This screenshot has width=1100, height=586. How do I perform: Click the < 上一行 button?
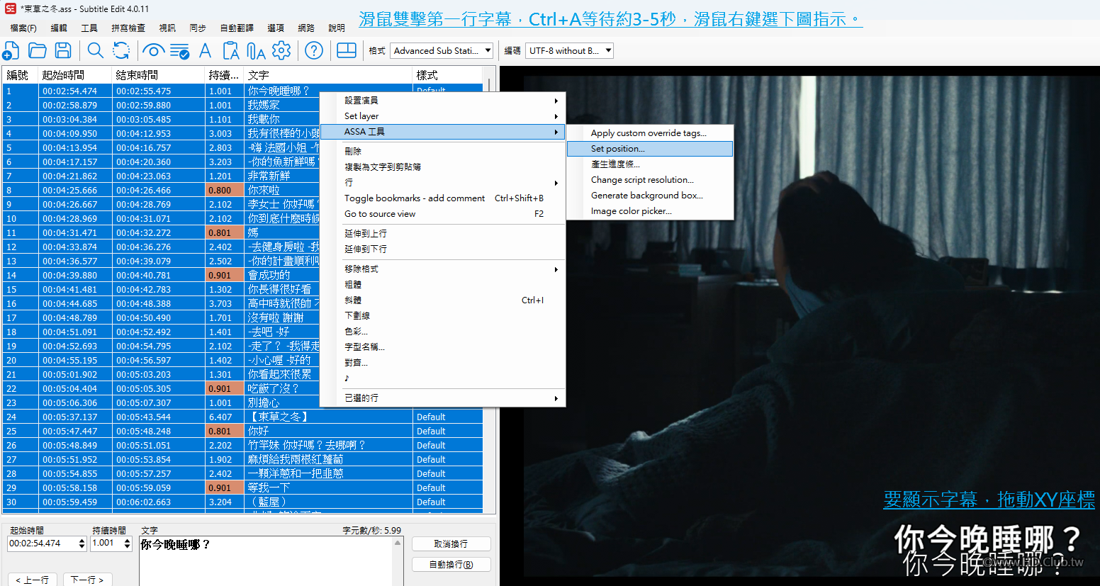pyautogui.click(x=33, y=580)
